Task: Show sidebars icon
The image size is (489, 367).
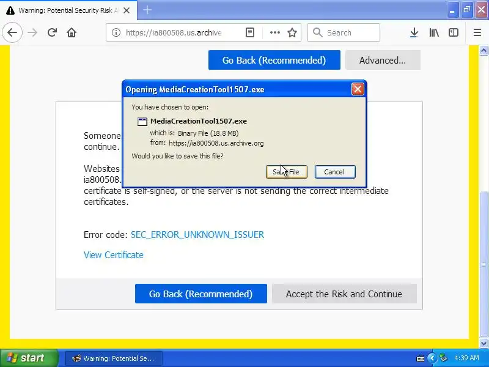Action: coord(453,32)
